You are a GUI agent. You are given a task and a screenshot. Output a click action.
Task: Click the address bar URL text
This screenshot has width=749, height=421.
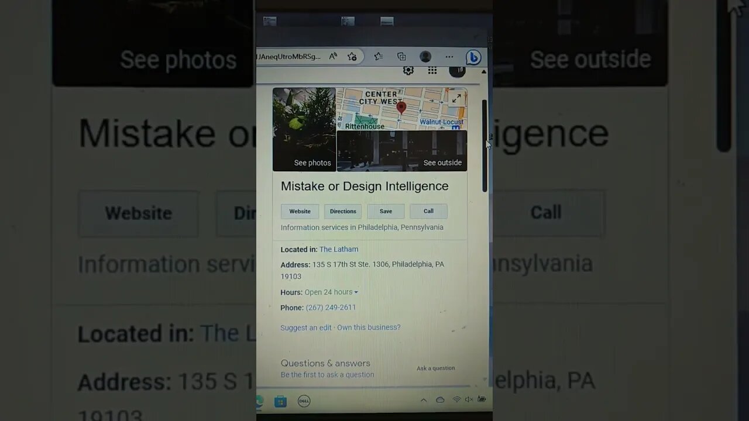(289, 57)
